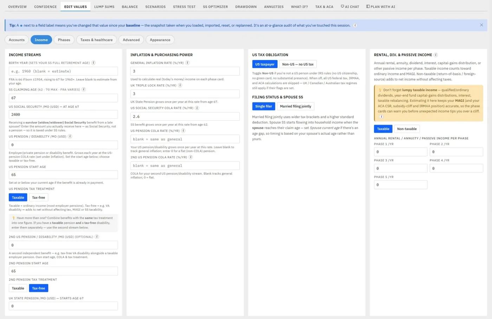Open the Scenarios tab
Screen dimensions: 492x319
coord(155,7)
